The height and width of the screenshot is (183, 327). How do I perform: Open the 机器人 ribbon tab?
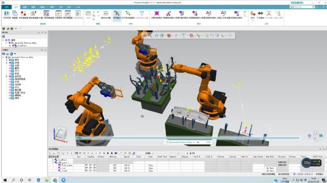(x=43, y=7)
